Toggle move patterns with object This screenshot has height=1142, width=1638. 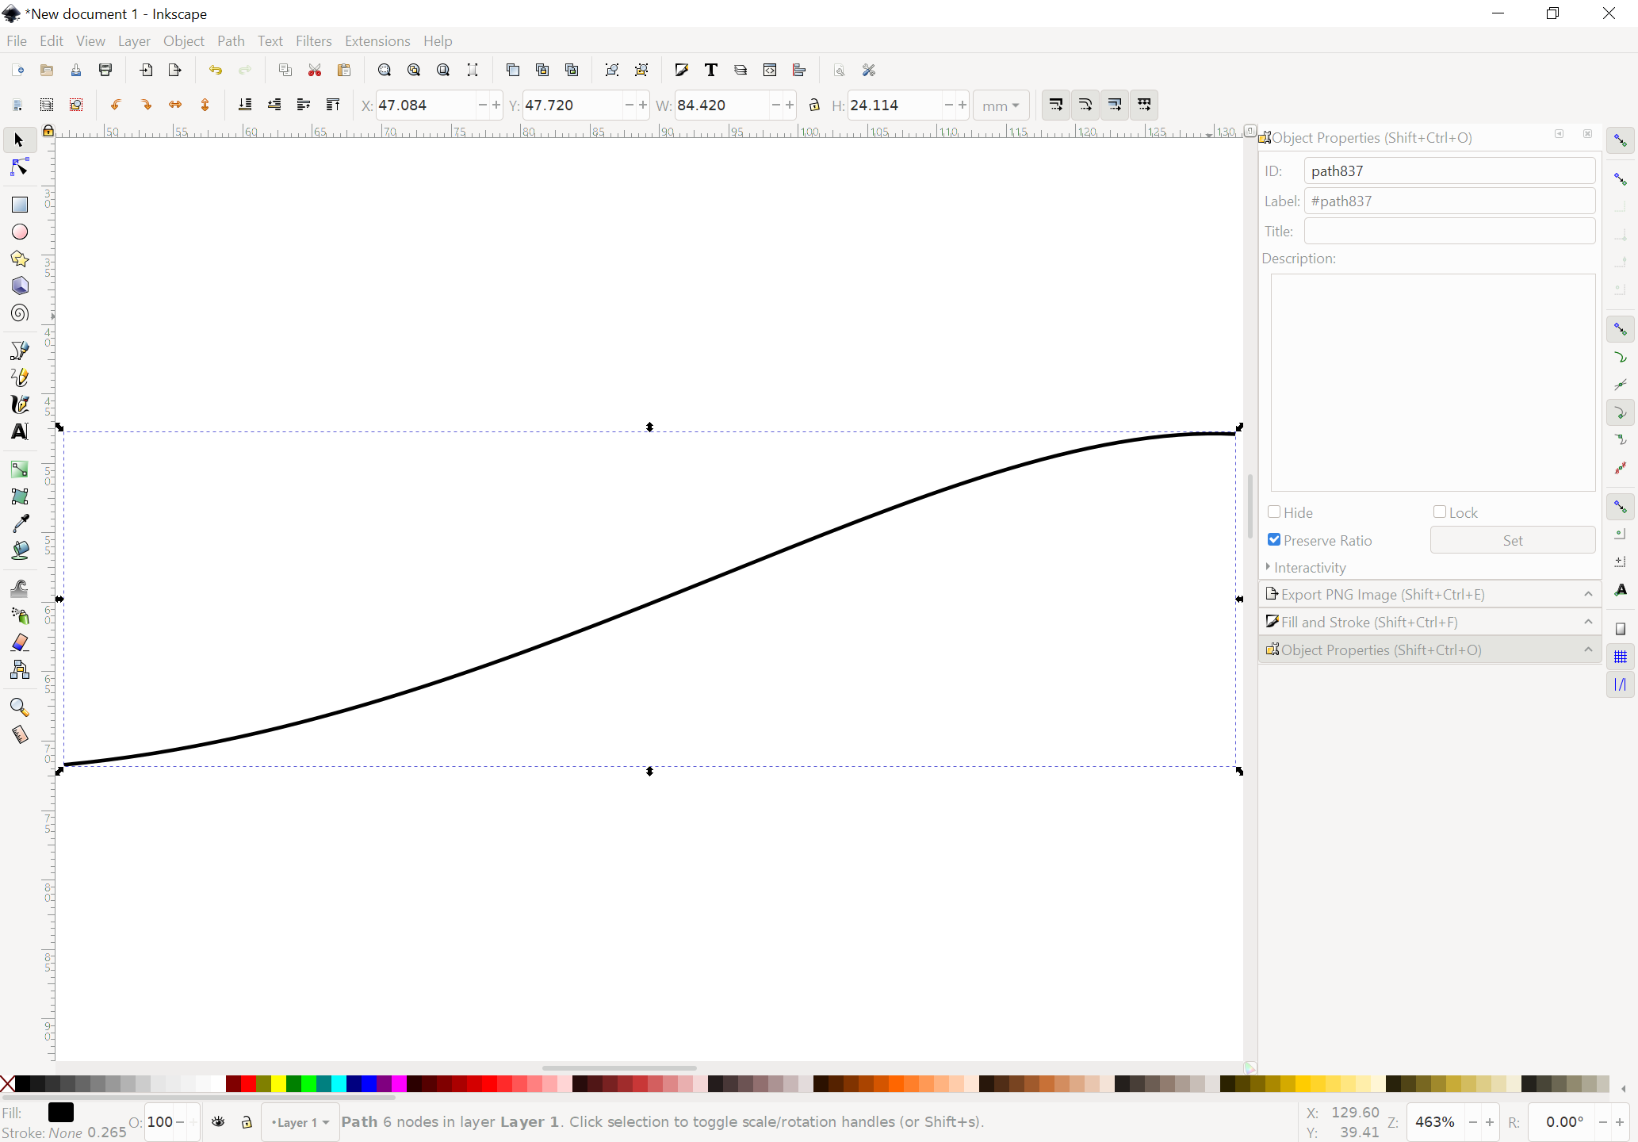click(1144, 105)
